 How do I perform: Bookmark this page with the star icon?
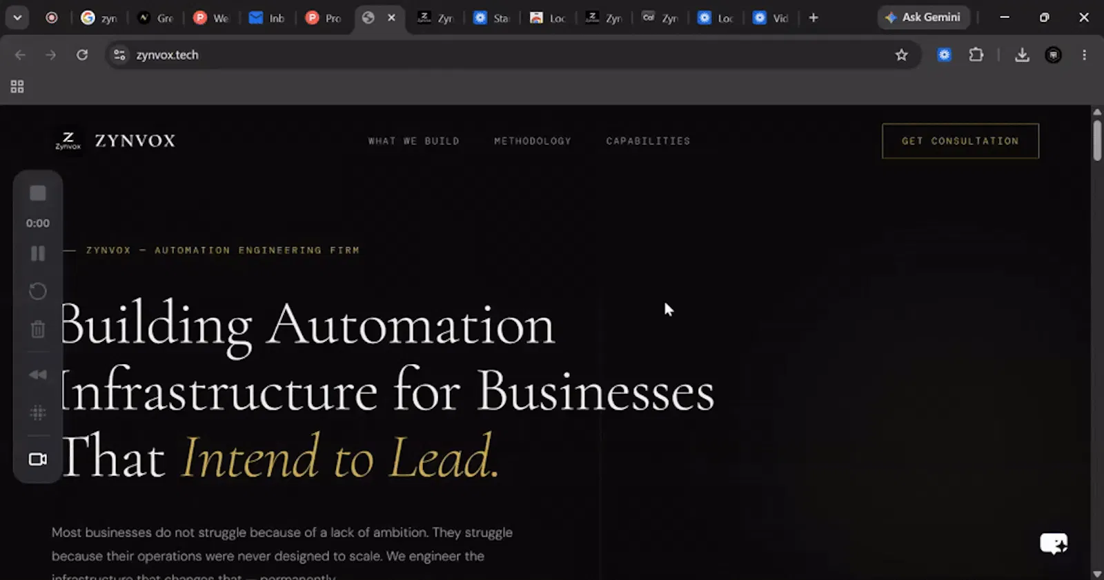coord(901,55)
